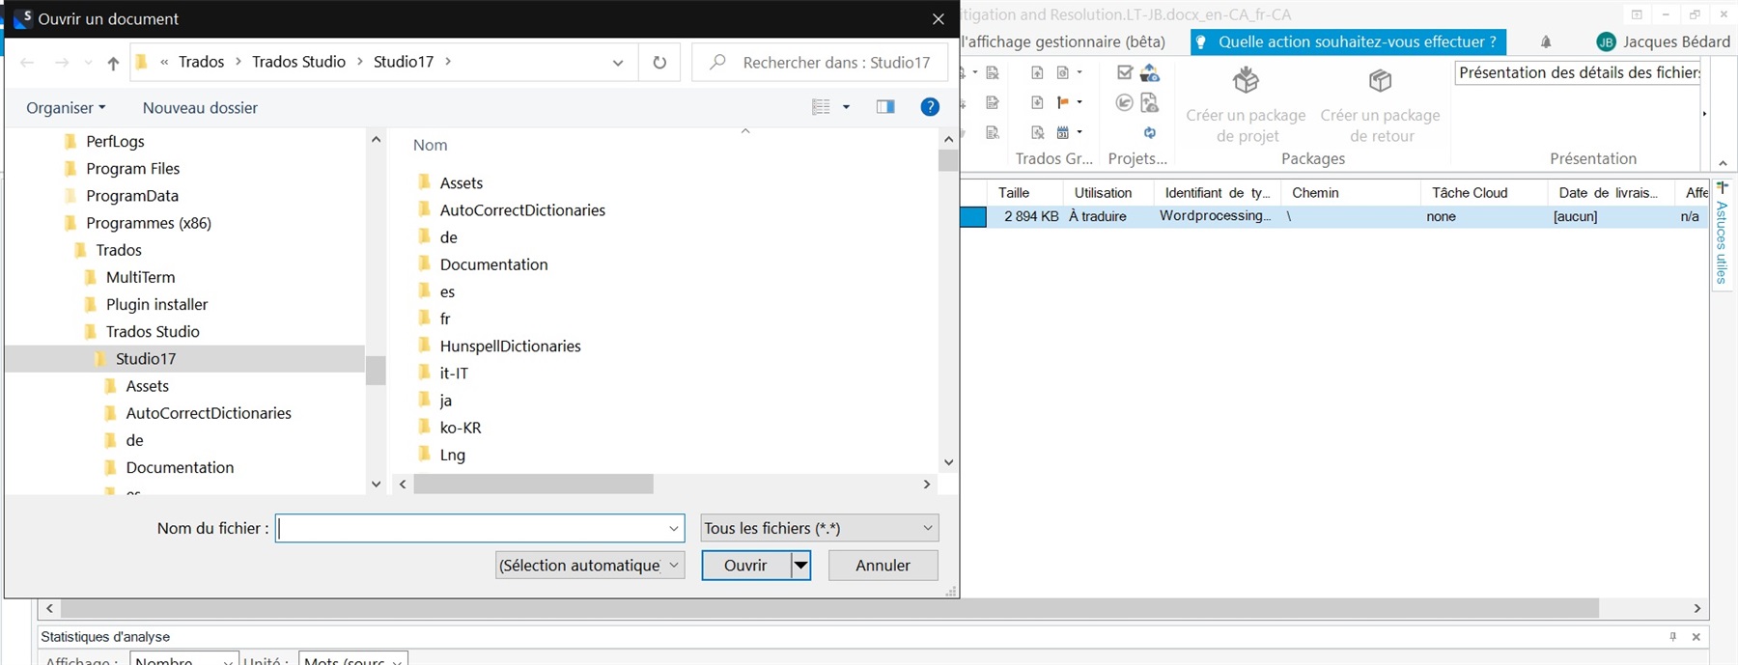This screenshot has height=665, width=1738.
Task: Select Program Files in the folder tree
Action: (132, 168)
